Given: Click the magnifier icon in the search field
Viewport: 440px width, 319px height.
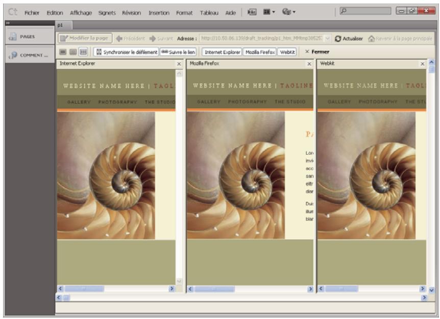Looking at the screenshot, I should 343,11.
